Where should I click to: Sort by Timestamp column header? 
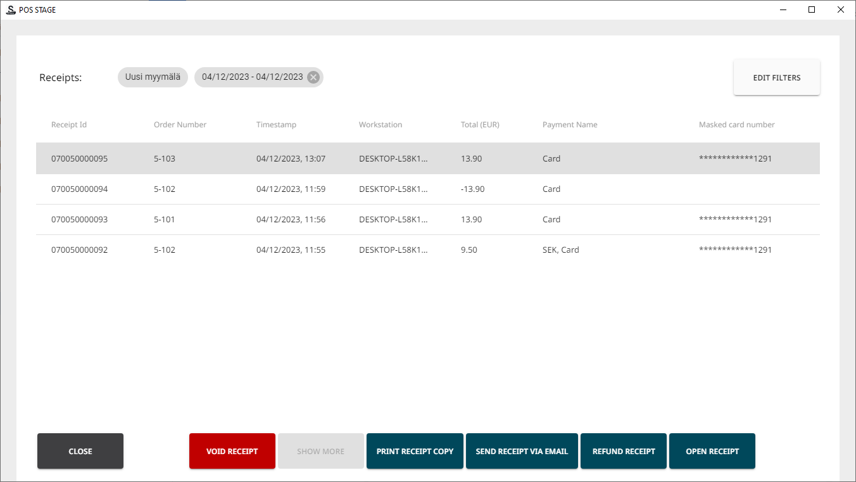(276, 125)
